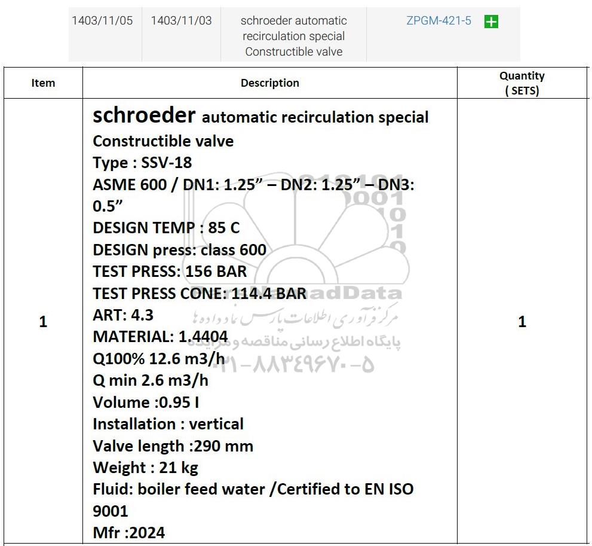
Task: Click the 'DESIGN TEMP : 85 C' line
Action: point(166,228)
